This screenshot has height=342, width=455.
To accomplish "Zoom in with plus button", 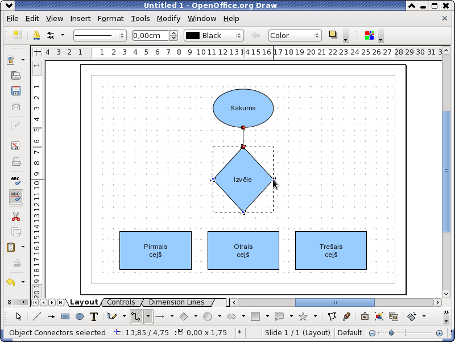I will point(439,333).
